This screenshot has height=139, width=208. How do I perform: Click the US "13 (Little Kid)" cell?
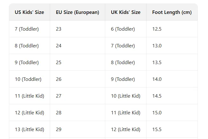[29, 130]
